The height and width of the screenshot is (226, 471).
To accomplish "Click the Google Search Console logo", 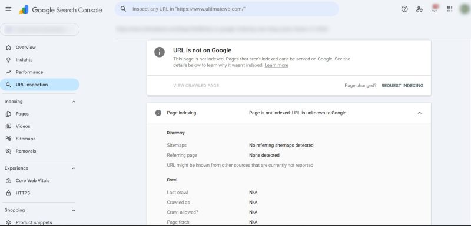I will (x=61, y=9).
